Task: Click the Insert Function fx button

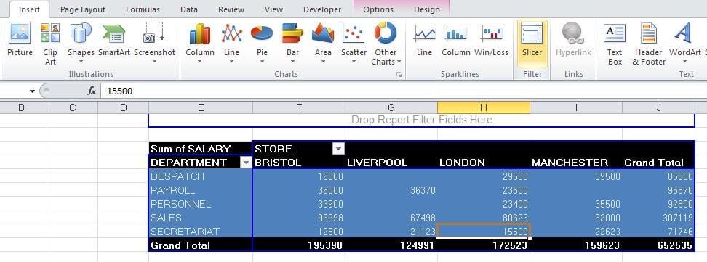Action: click(92, 91)
